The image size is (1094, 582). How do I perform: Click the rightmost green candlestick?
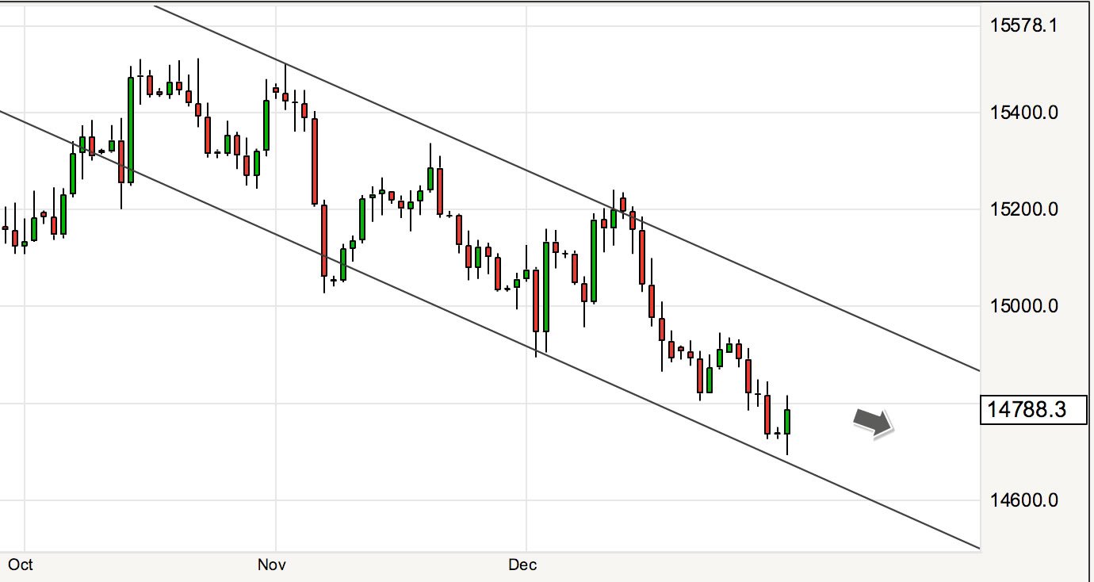pyautogui.click(x=788, y=422)
